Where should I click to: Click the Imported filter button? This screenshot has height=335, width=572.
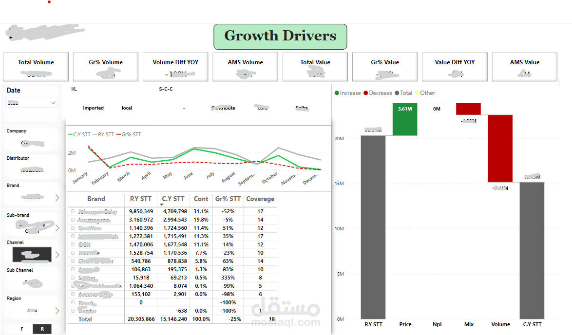point(93,108)
